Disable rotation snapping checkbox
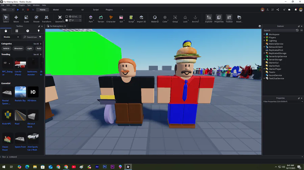 pos(67,20)
